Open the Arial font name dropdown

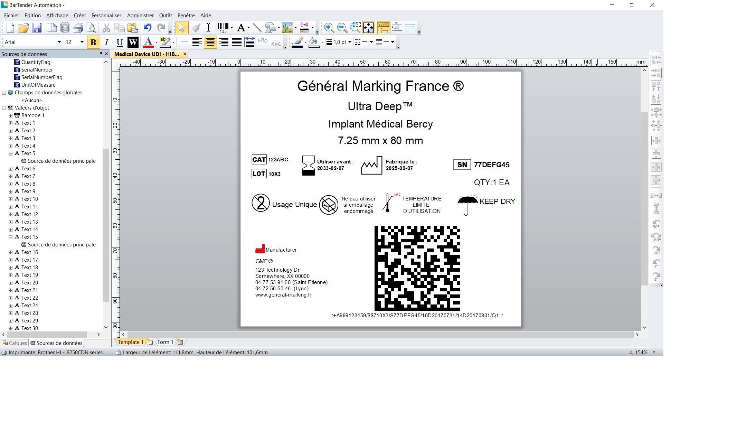click(x=59, y=42)
